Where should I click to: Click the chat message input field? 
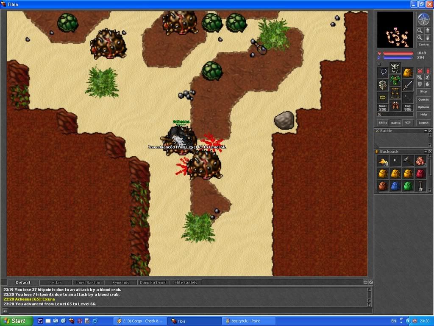point(189,311)
